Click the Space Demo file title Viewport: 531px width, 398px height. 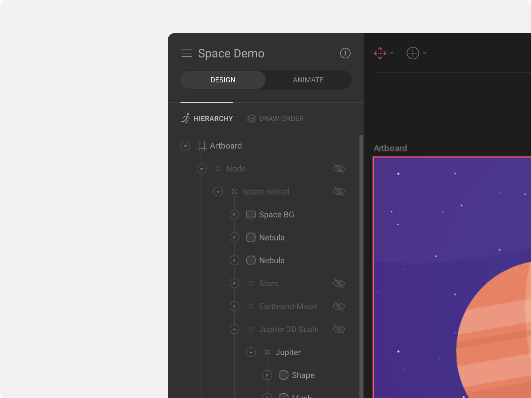click(231, 53)
